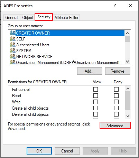The image size is (139, 158).
Task: Switch to the General tab
Action: [12, 18]
